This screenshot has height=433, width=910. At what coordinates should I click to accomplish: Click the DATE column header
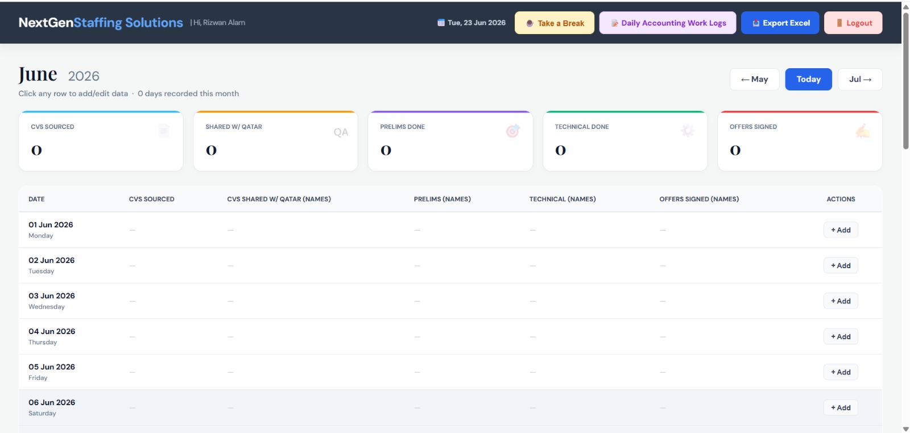[36, 199]
